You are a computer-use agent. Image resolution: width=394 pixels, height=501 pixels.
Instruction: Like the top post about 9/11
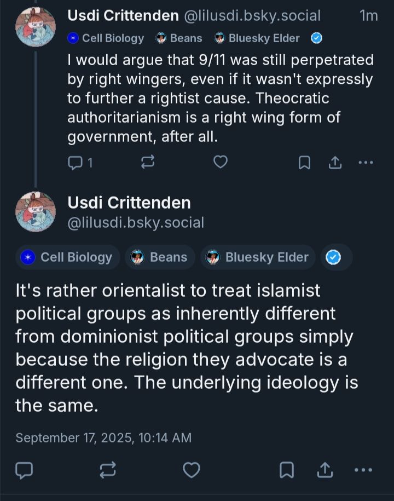pos(220,162)
